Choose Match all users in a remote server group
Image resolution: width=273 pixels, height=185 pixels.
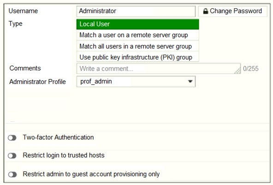coord(137,46)
